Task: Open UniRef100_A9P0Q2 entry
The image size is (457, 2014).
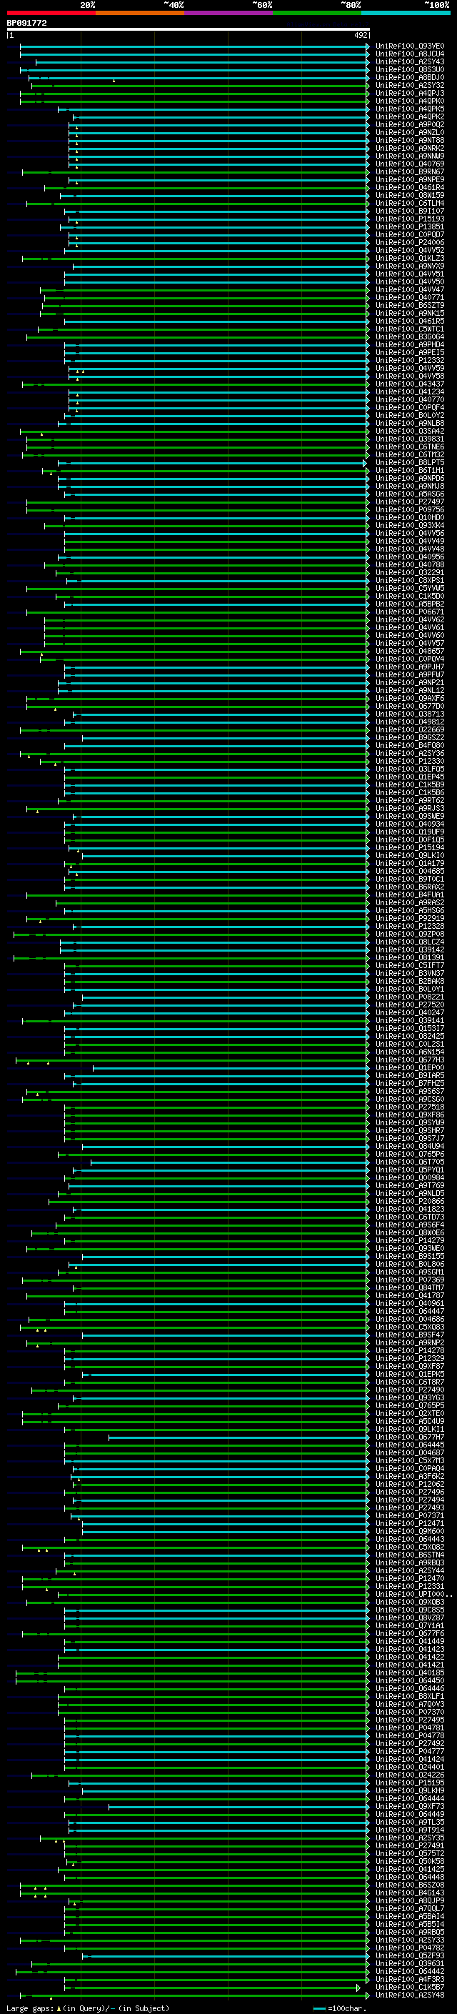Action: 409,124
